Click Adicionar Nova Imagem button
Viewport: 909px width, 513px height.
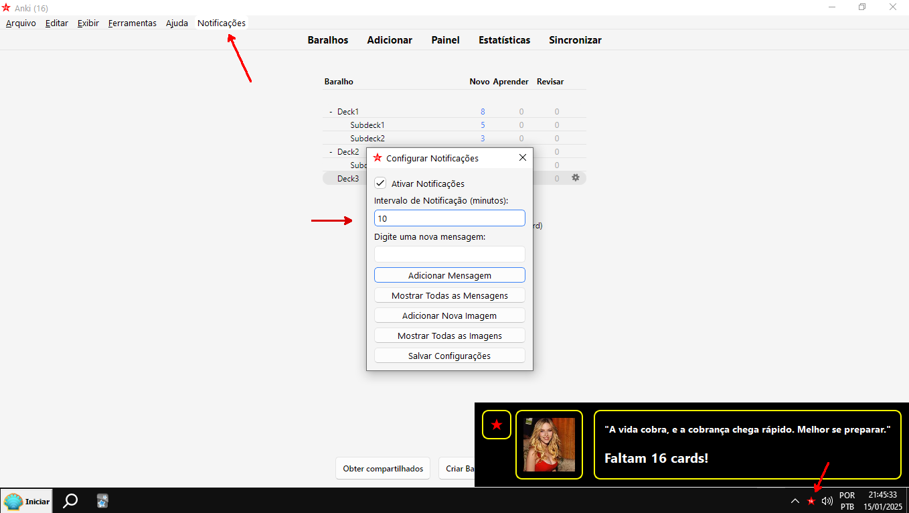[449, 315]
